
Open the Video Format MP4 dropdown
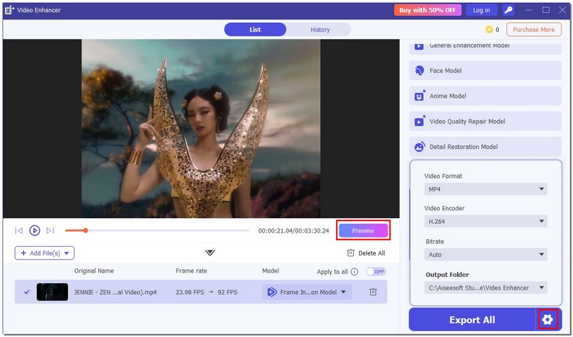pos(485,190)
